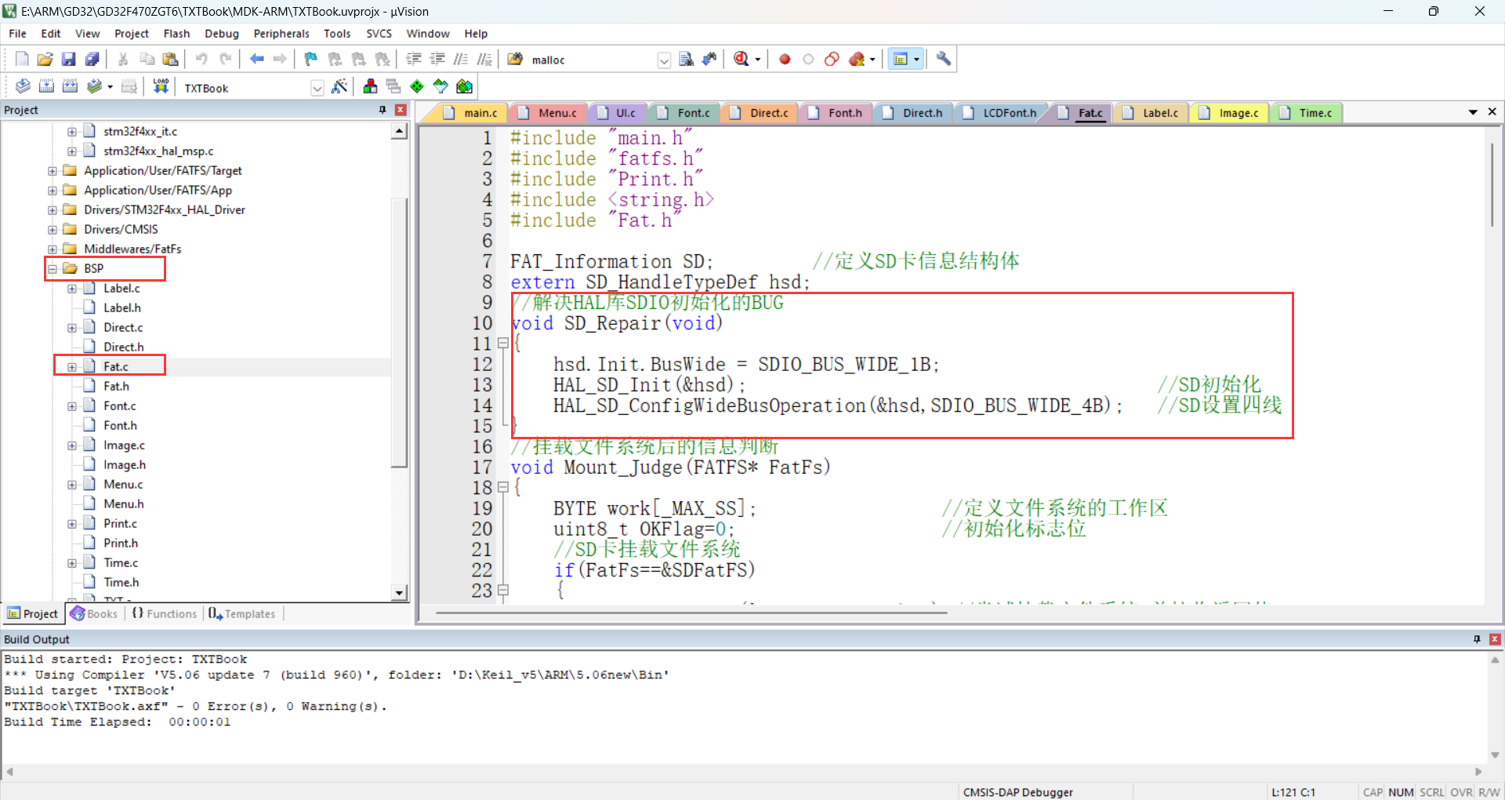
Task: Click the Manage Run-Time Environment green diamond
Action: pyautogui.click(x=417, y=87)
